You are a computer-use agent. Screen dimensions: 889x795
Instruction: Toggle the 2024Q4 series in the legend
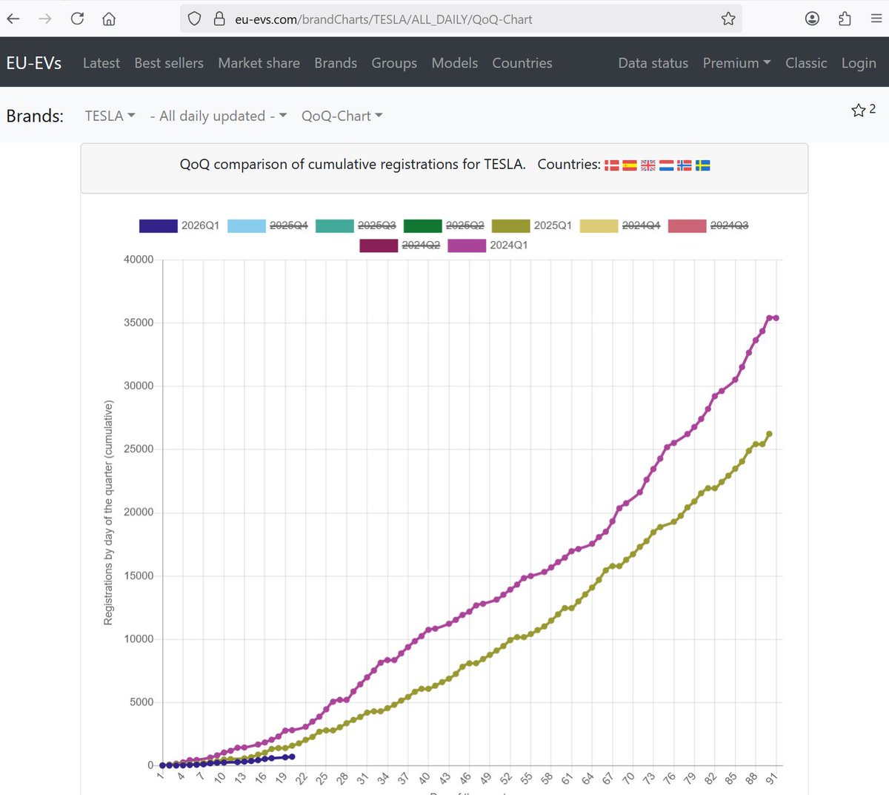(620, 225)
